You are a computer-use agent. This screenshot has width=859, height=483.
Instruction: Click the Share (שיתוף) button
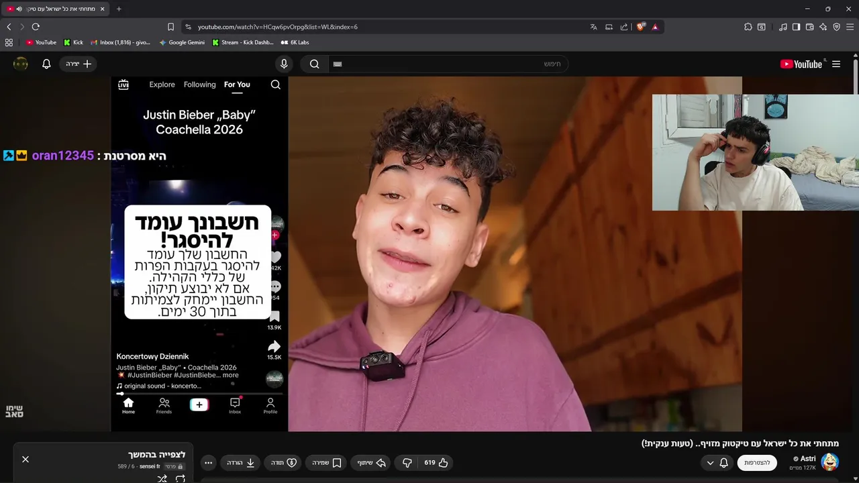(371, 463)
